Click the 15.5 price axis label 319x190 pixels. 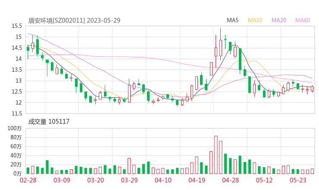tap(17, 26)
